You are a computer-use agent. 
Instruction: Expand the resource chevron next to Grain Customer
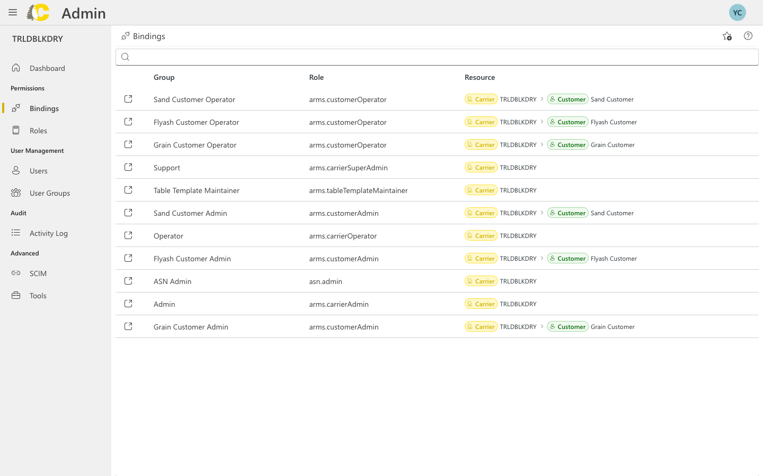542,144
